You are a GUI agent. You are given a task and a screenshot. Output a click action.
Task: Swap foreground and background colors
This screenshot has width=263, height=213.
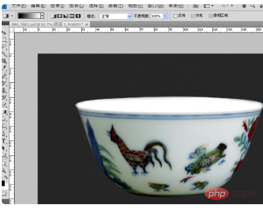tap(6, 177)
